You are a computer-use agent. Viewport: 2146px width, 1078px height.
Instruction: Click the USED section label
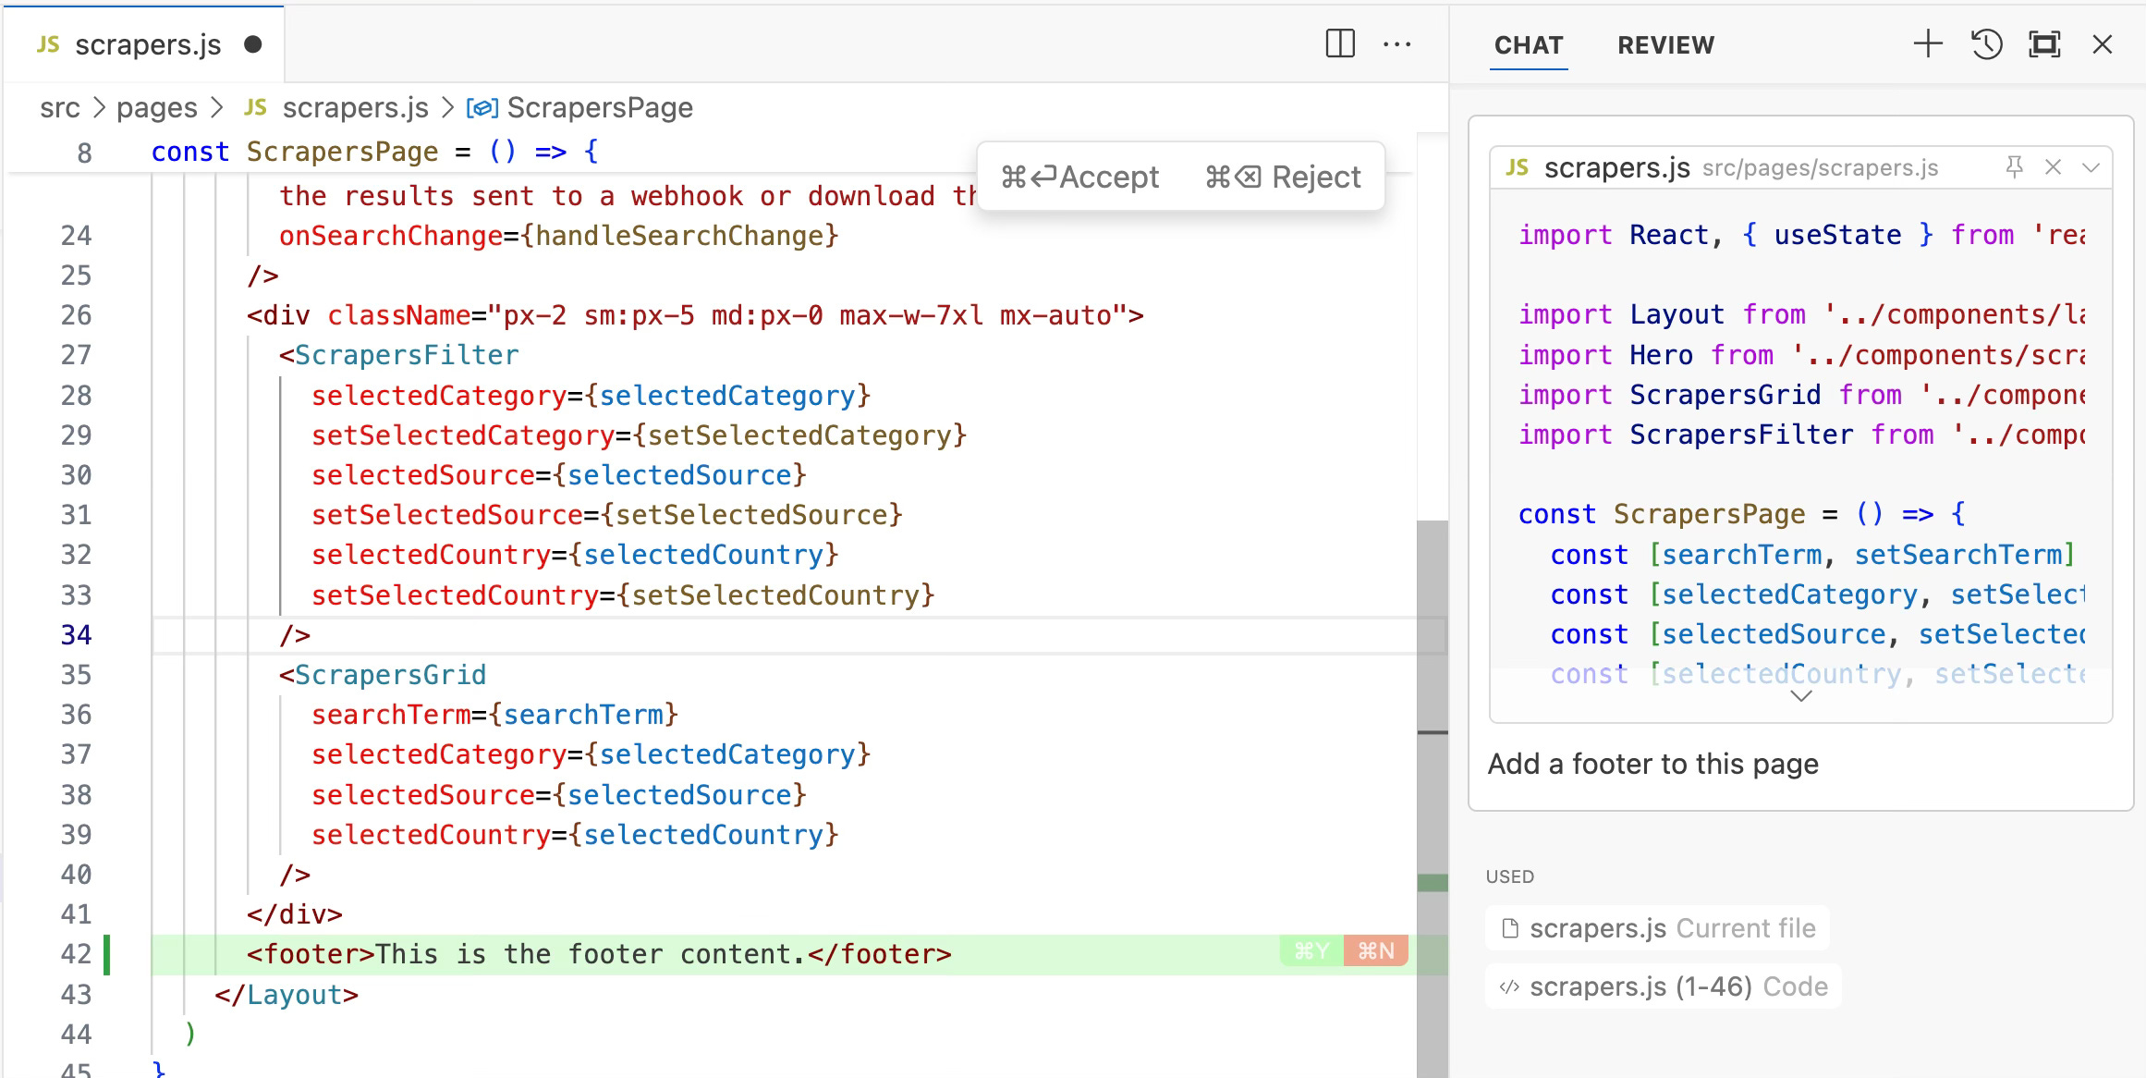(x=1509, y=876)
